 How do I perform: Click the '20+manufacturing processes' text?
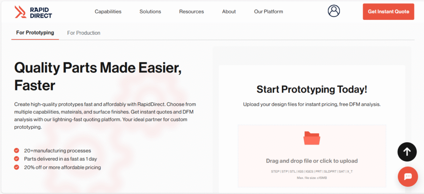pyautogui.click(x=58, y=151)
